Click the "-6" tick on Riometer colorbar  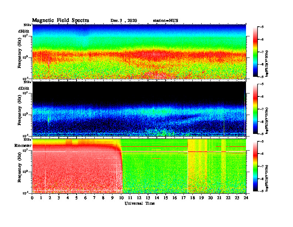[262, 154]
